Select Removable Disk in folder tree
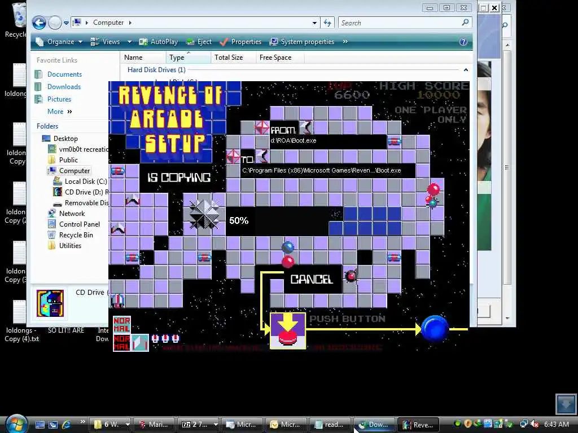This screenshot has width=578, height=433. pyautogui.click(x=81, y=203)
